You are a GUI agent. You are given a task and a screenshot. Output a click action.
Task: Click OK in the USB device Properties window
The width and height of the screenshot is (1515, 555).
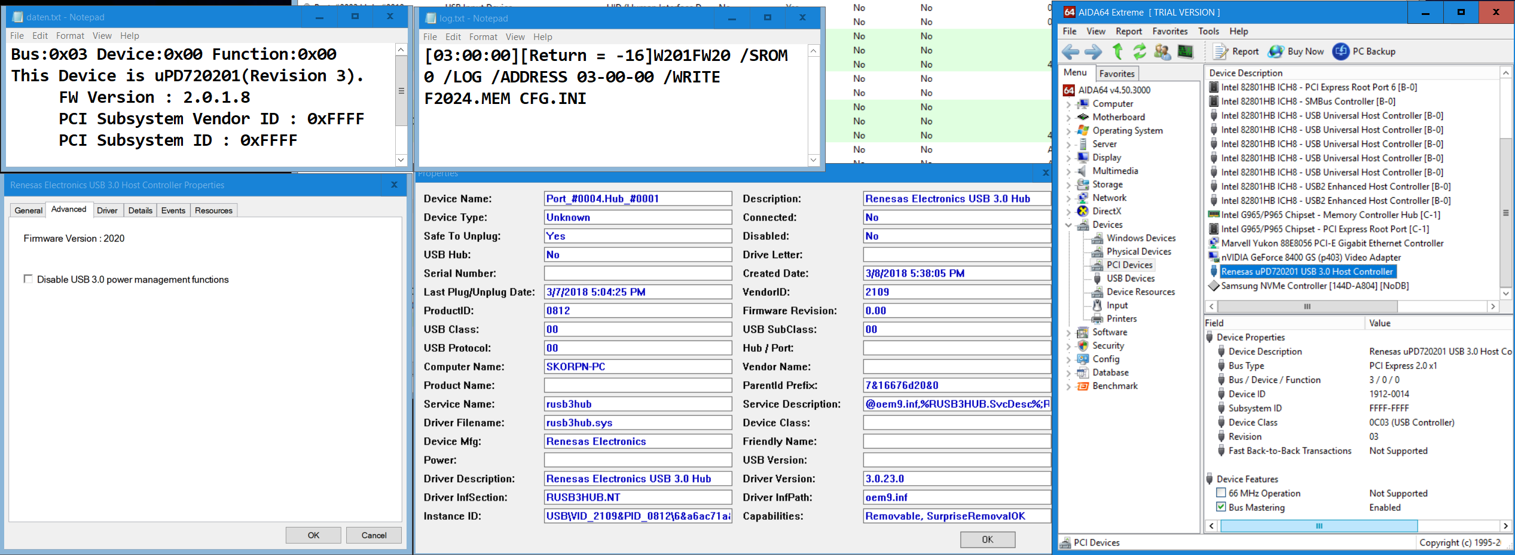pyautogui.click(x=988, y=539)
